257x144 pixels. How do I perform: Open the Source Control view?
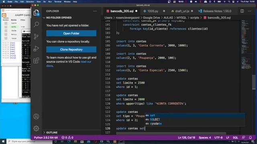click(36, 36)
